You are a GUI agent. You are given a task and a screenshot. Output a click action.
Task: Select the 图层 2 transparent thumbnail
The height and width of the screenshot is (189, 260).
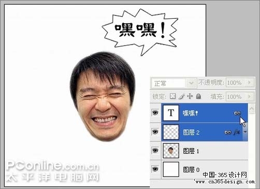(171, 132)
